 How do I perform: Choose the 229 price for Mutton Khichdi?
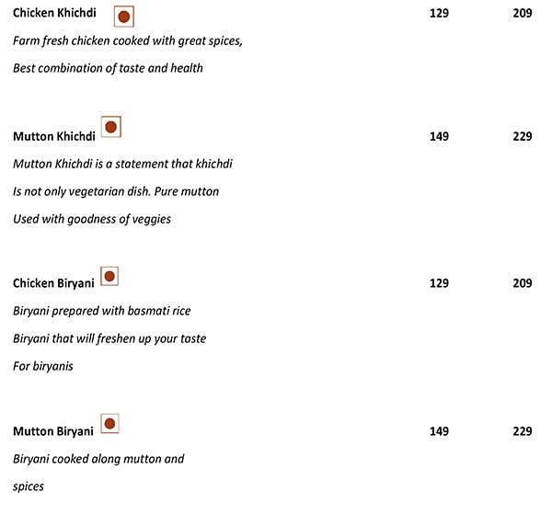point(523,136)
